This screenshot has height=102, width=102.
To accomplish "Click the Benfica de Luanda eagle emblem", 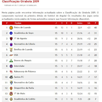I will (x=11, y=50).
